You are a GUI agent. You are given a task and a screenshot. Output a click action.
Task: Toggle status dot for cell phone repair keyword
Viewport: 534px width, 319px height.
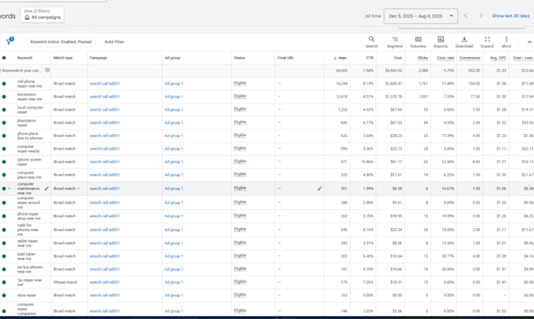point(4,84)
